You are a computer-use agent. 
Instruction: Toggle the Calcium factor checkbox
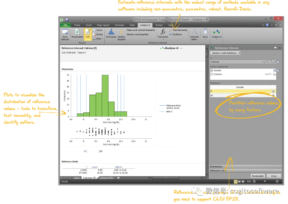[212, 74]
